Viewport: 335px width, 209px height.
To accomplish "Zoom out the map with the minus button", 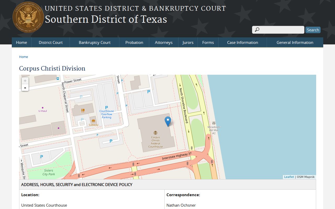I will click(x=25, y=88).
